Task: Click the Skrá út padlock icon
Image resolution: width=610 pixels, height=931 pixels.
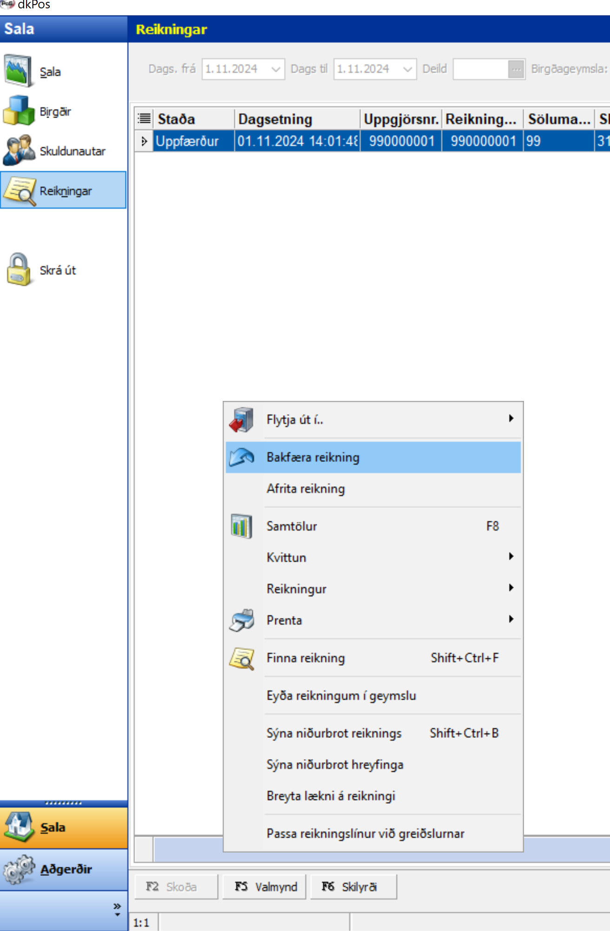Action: pos(18,269)
